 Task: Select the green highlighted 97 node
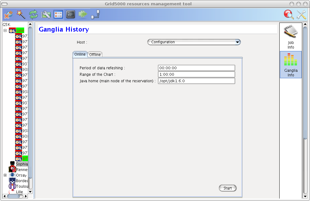pyautogui.click(x=25, y=158)
